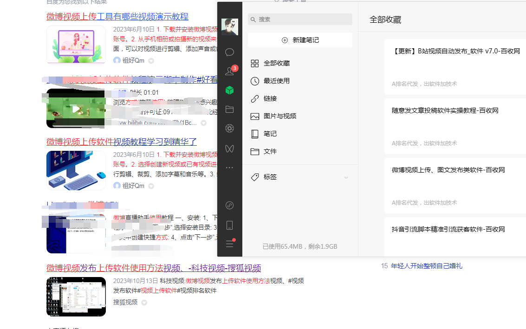The image size is (526, 329).
Task: Click the first 祖好Qm source under the first result
Action: click(x=129, y=60)
